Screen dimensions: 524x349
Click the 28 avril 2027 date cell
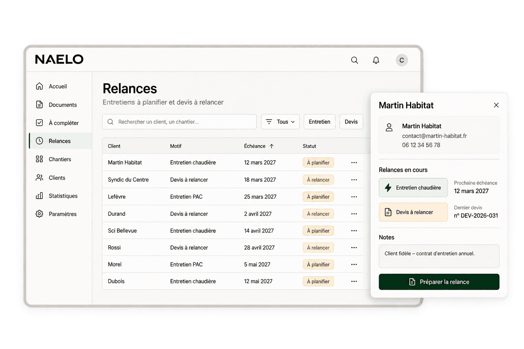click(259, 247)
